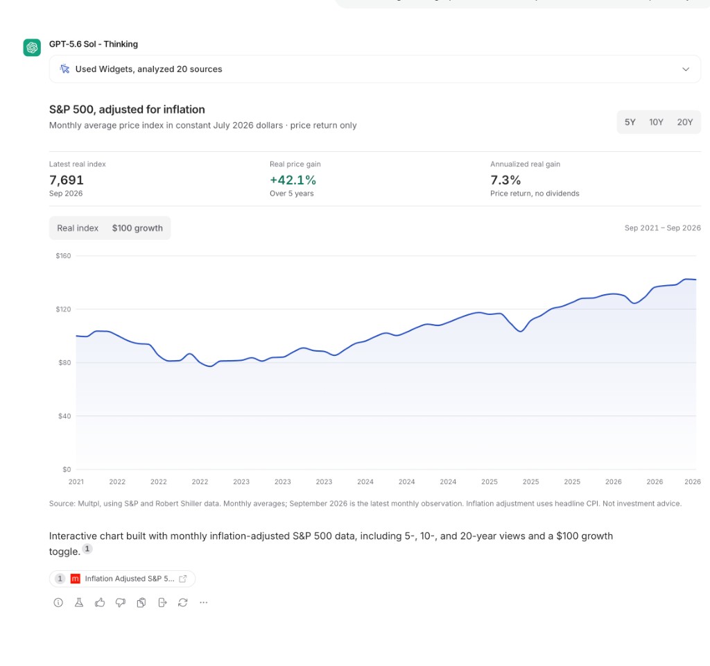The image size is (710, 666).
Task: Click the cursor icon beside Used Widgets
Action: tap(64, 69)
